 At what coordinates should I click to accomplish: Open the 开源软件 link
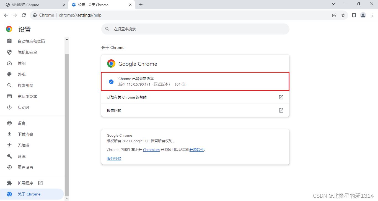point(197,150)
